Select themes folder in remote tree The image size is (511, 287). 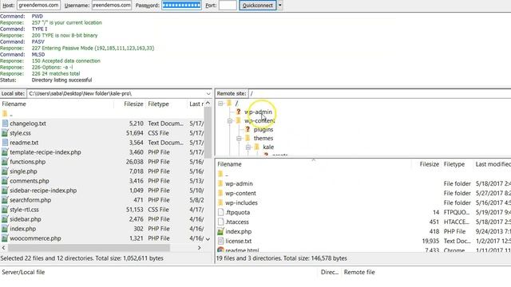coord(263,138)
